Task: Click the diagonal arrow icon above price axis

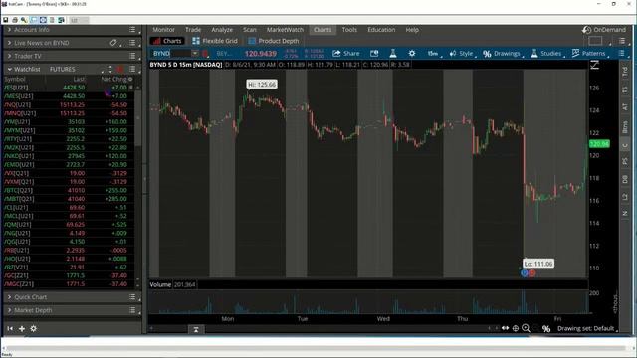Action: coord(595,65)
